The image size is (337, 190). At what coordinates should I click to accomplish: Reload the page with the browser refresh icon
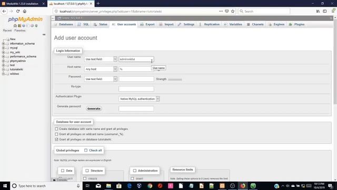coord(18,11)
